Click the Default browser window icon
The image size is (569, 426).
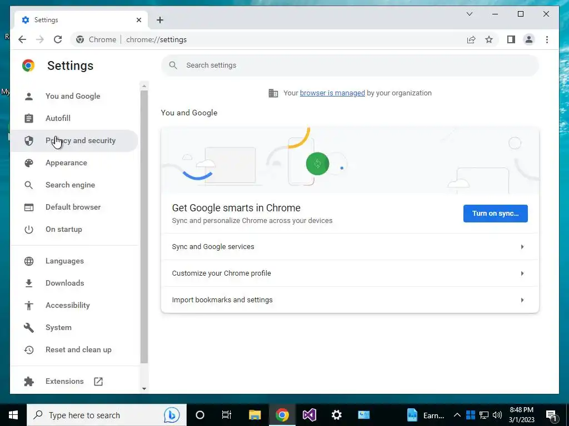pos(29,207)
